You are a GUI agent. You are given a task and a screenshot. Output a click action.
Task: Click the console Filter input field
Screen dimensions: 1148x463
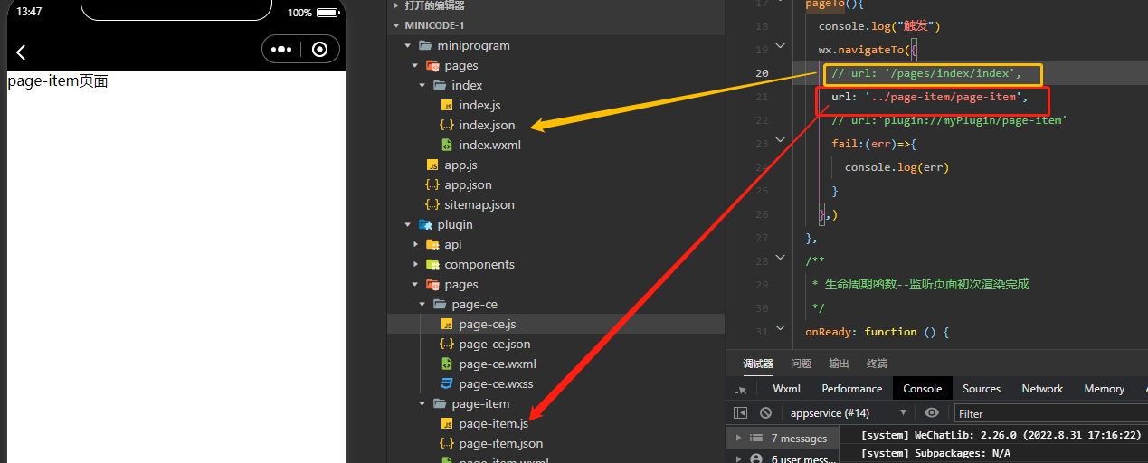pyautogui.click(x=1051, y=413)
